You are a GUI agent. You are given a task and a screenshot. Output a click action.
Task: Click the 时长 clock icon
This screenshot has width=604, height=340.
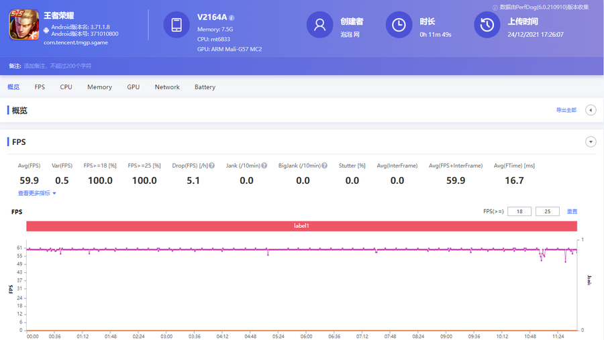coord(399,25)
